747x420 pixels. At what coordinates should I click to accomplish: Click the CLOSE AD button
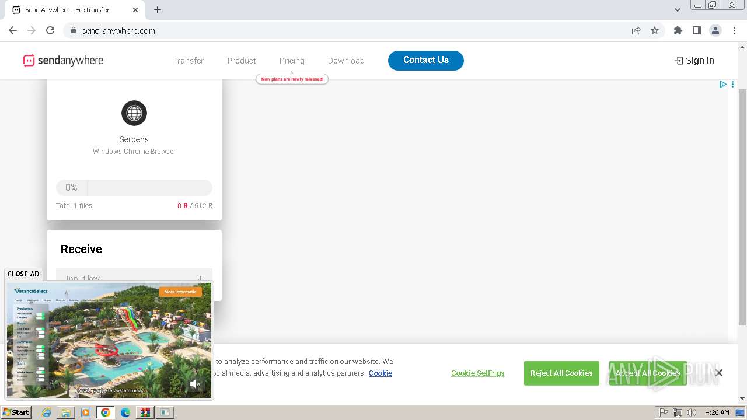coord(23,274)
